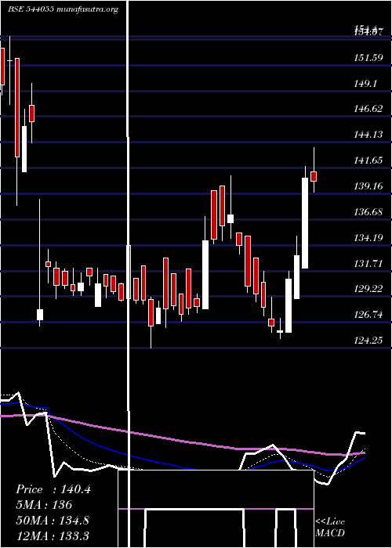Click the '5MA : 136' readout
This screenshot has height=548, width=392.
pyautogui.click(x=44, y=505)
